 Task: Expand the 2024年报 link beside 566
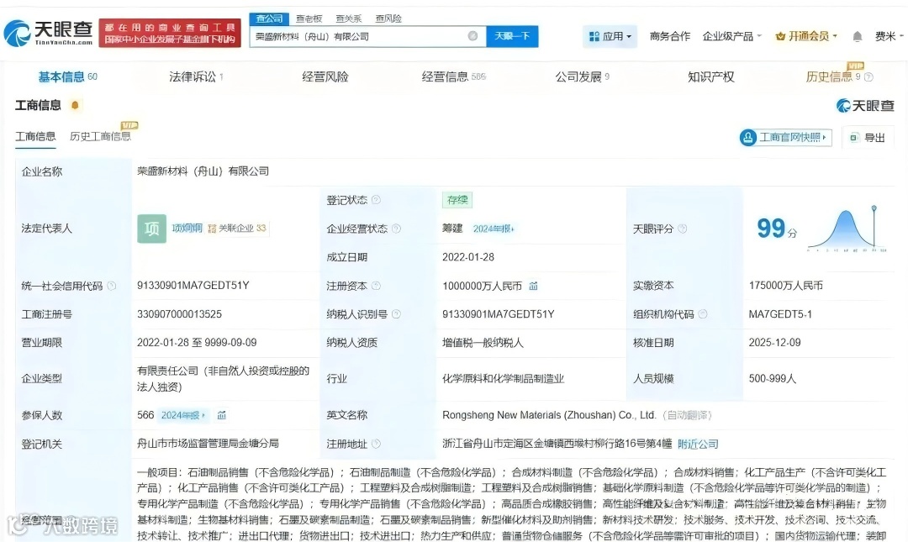(x=183, y=415)
